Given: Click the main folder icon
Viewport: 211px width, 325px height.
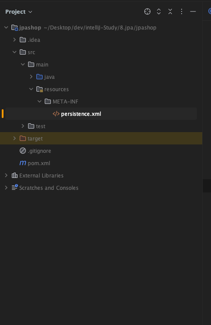Looking at the screenshot, I should tap(31, 64).
